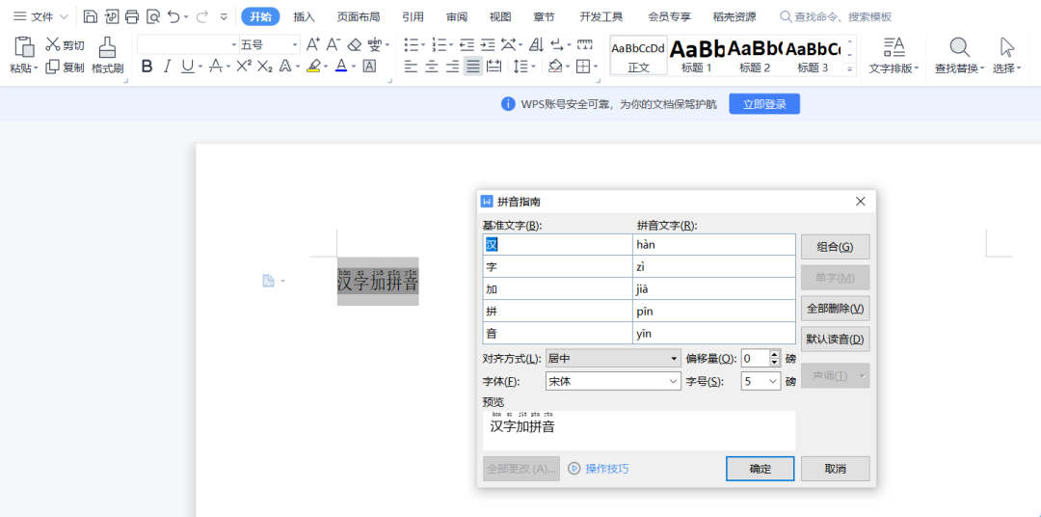Screen dimensions: 1041x517
Task: Toggle Superscript formatting
Action: 244,67
